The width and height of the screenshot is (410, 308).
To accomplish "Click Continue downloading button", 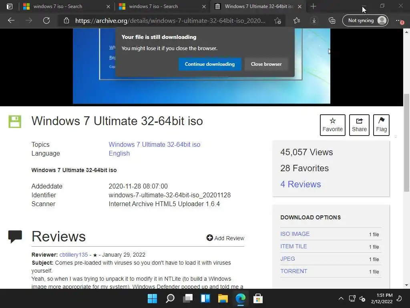I will pyautogui.click(x=210, y=64).
